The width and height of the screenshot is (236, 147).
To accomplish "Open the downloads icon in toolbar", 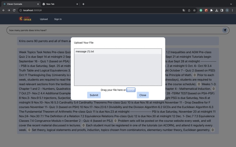I will tap(217, 10).
